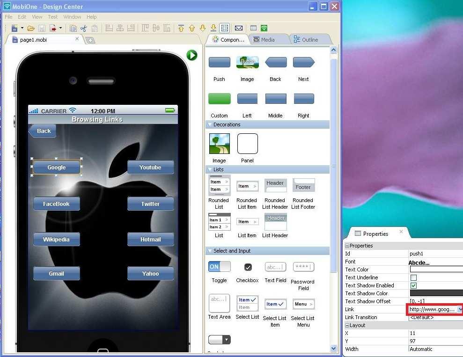Click the align bottom edges icon

pos(167,28)
